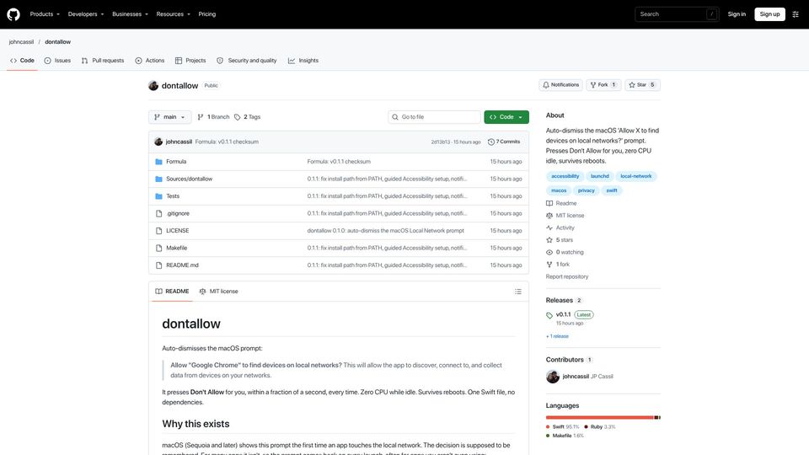Open appearance settings icon beside Sign up
809x455 pixels.
[796, 14]
